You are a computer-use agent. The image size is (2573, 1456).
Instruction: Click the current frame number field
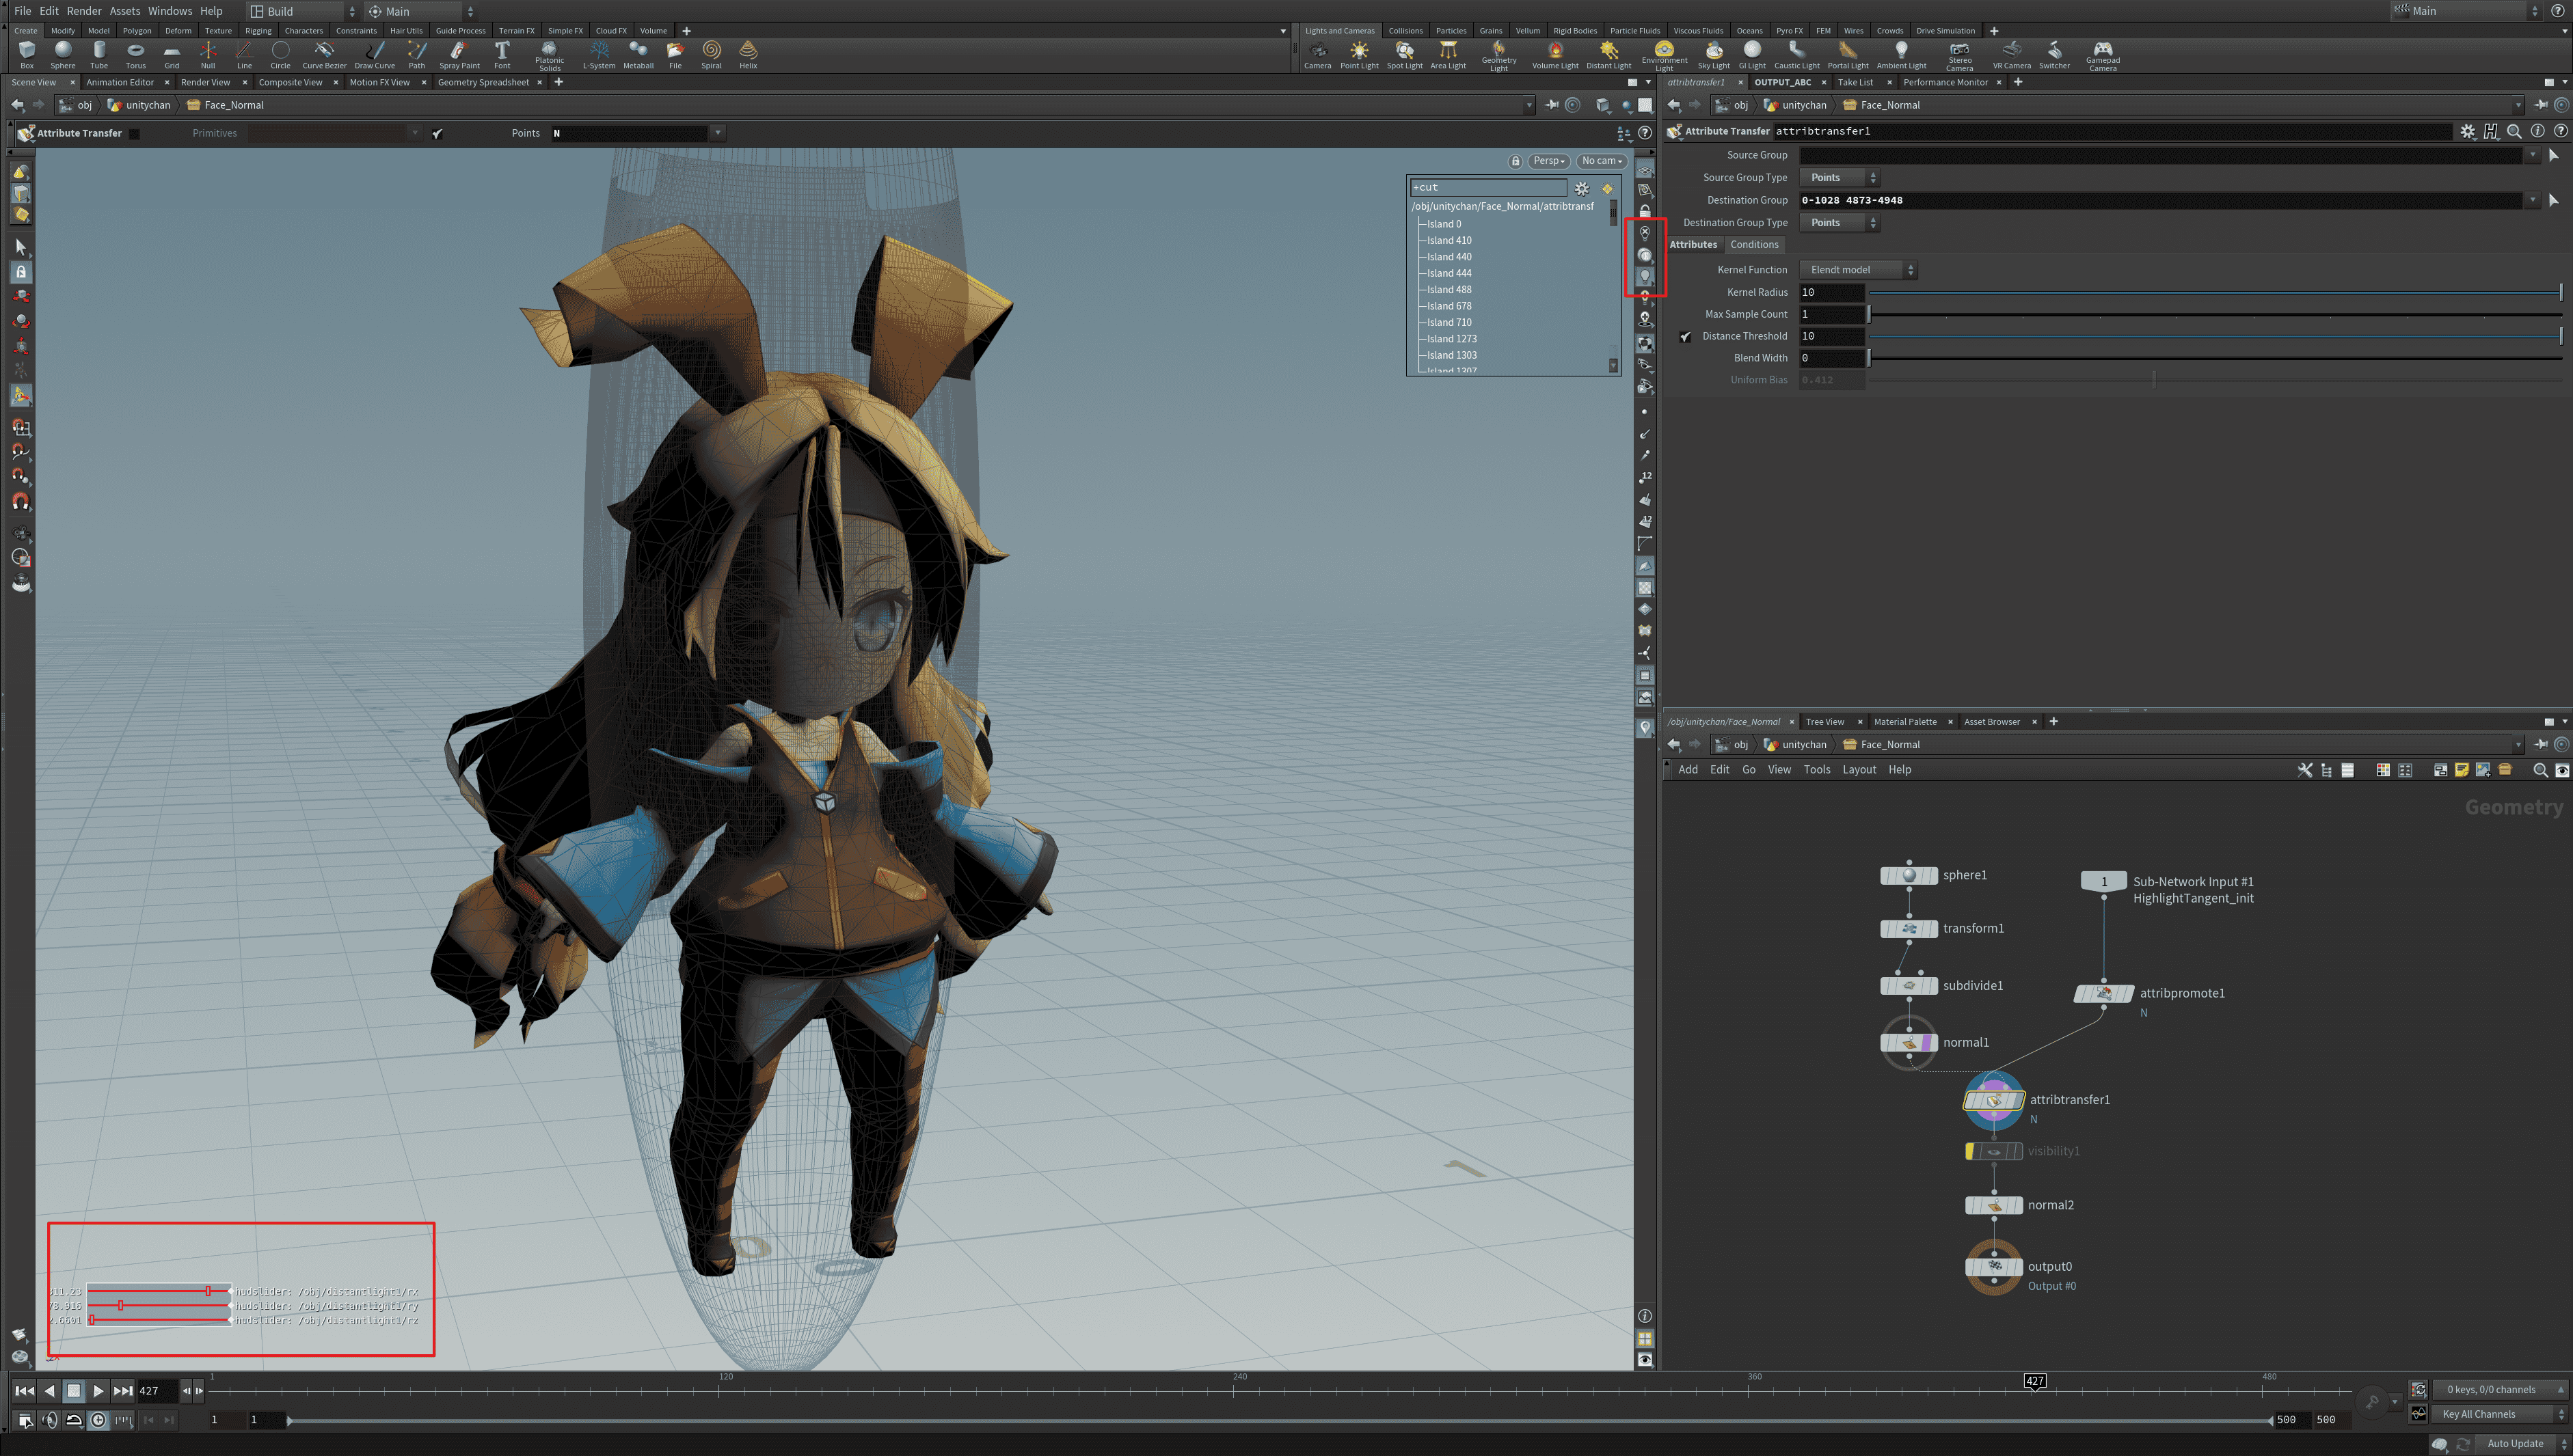click(x=157, y=1391)
